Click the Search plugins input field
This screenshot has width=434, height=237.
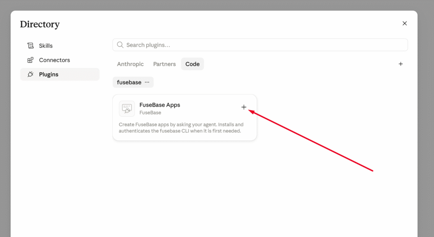click(260, 45)
